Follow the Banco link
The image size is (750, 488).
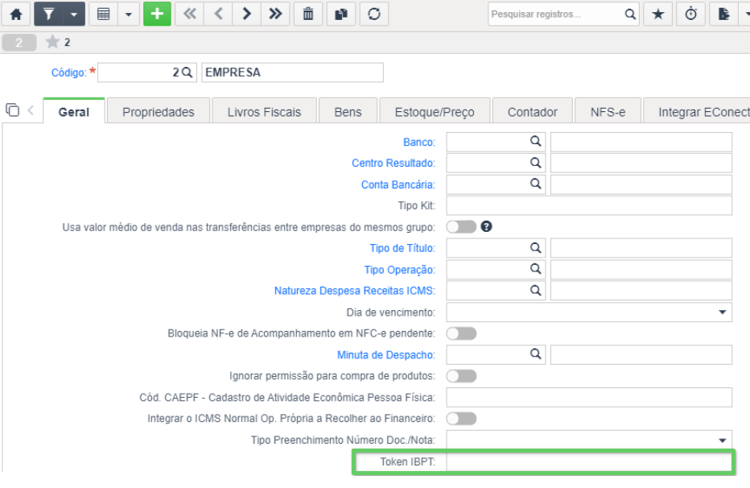tap(419, 142)
